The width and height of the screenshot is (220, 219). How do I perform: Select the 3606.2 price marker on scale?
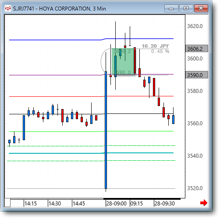(197, 49)
